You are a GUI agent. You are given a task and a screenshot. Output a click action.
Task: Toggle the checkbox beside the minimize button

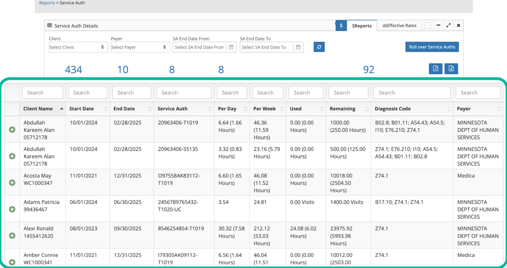click(427, 25)
